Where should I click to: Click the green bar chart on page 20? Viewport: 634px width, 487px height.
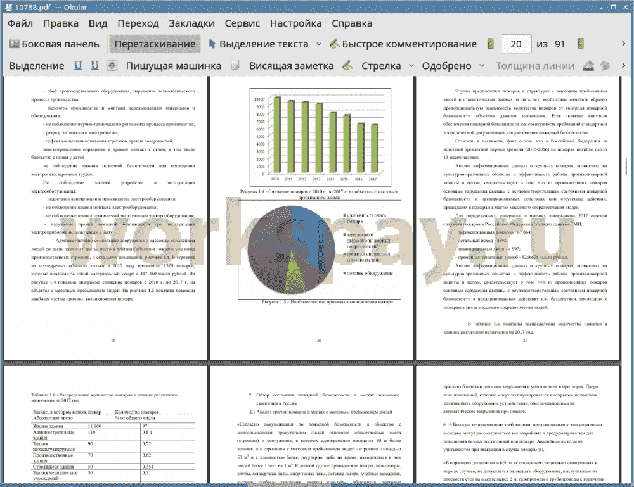click(320, 137)
